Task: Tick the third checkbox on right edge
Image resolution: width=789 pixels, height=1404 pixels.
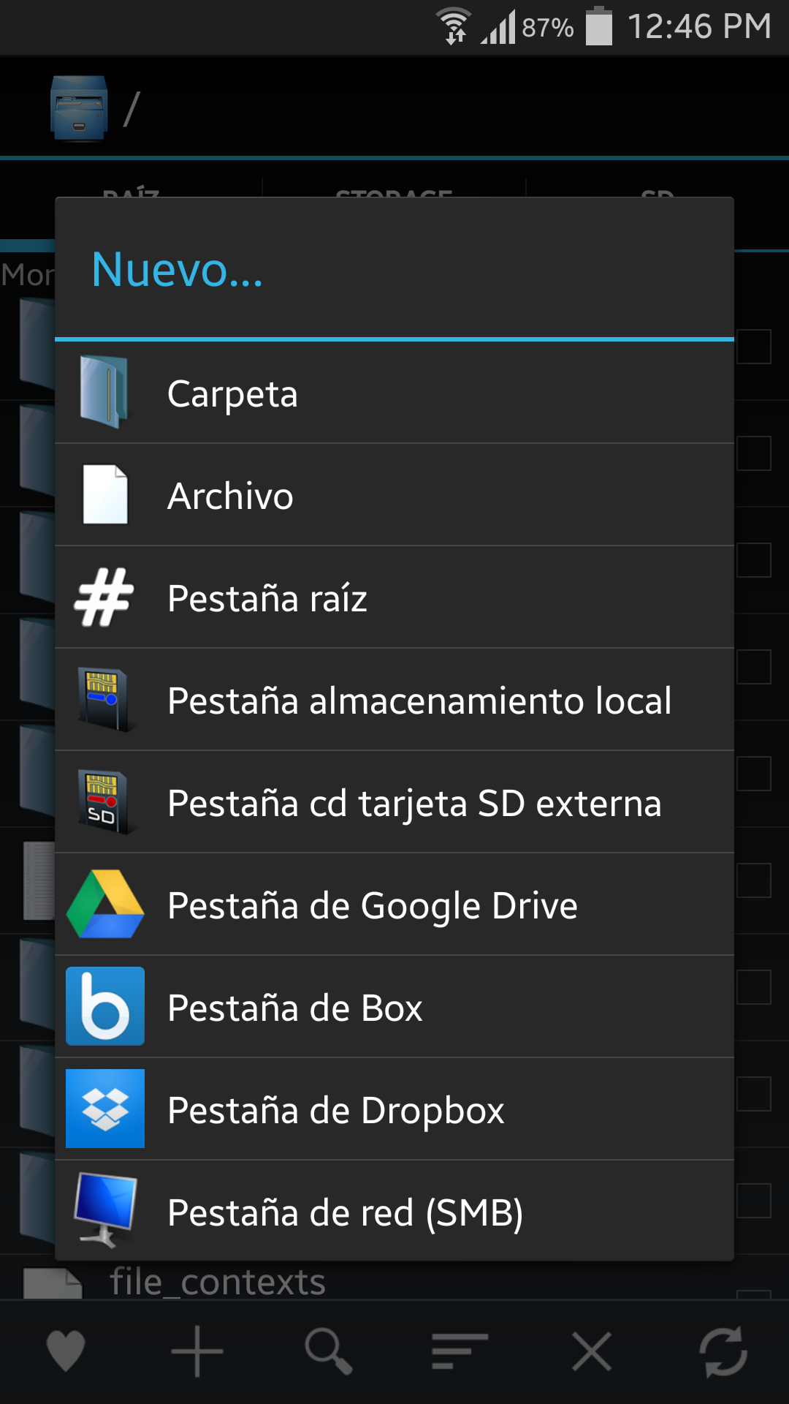Action: click(x=754, y=560)
